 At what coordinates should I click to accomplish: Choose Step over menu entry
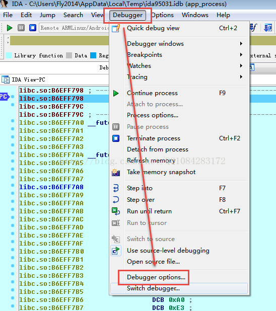(141, 200)
